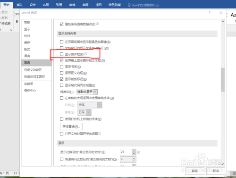Open the 语言 options category
Image resolution: width=236 pixels, height=178 pixels.
[36, 56]
